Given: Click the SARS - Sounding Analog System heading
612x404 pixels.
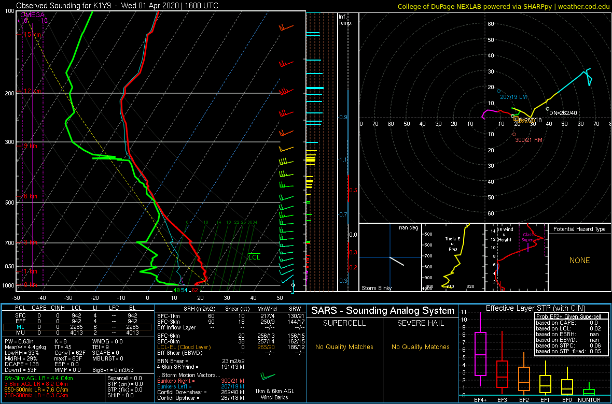Looking at the screenshot, I should tap(383, 311).
